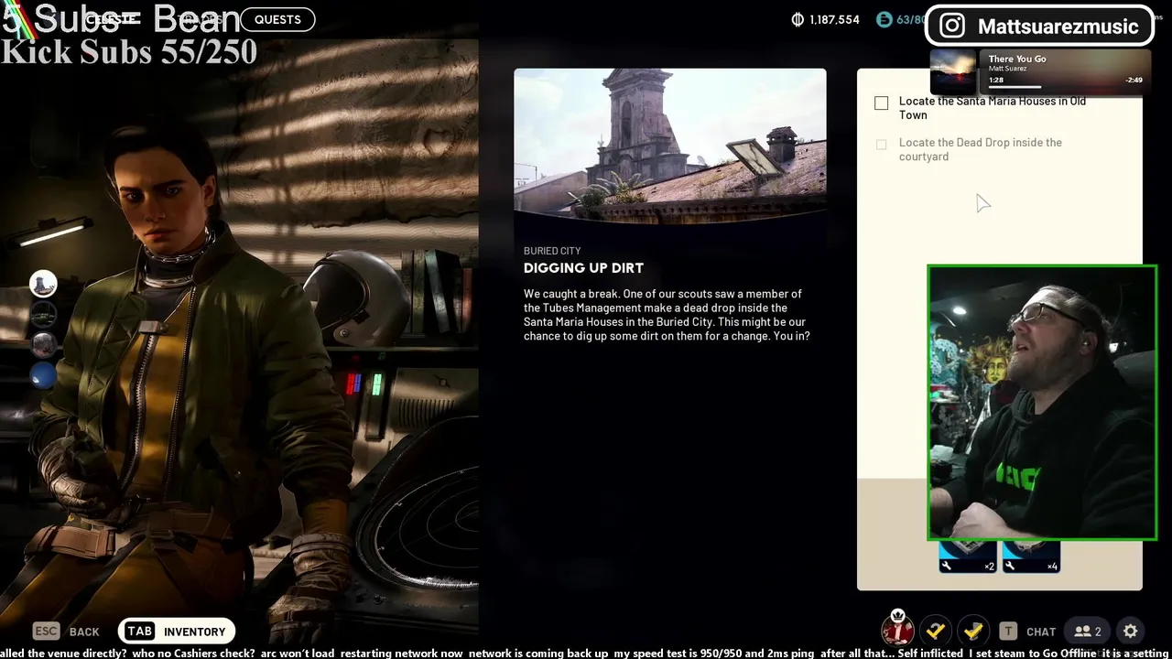Select the quest reward item with x2
The image size is (1172, 659).
pos(968,556)
